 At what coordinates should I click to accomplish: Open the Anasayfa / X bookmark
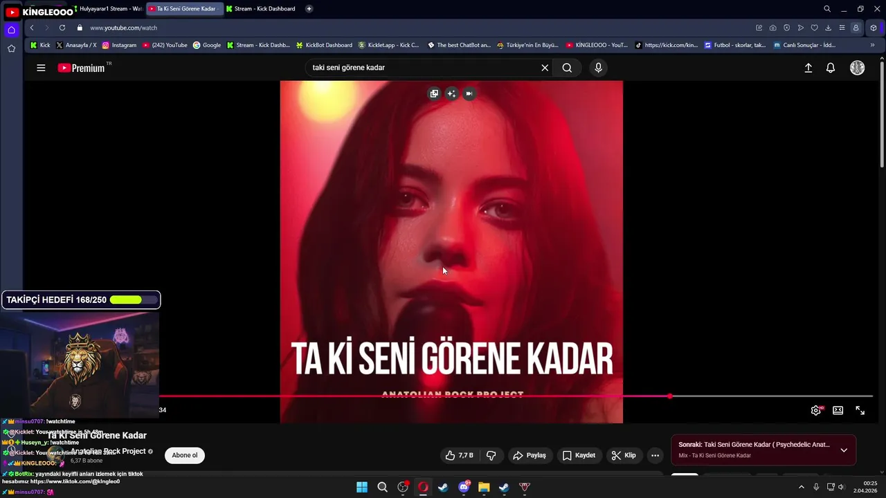(x=76, y=45)
